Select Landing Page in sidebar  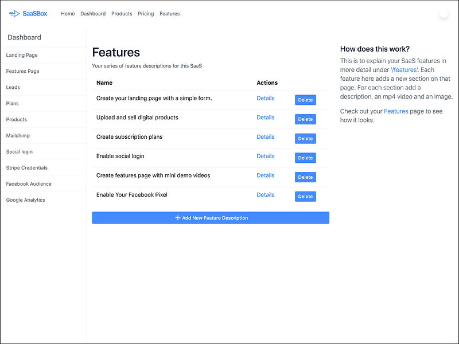(44, 55)
